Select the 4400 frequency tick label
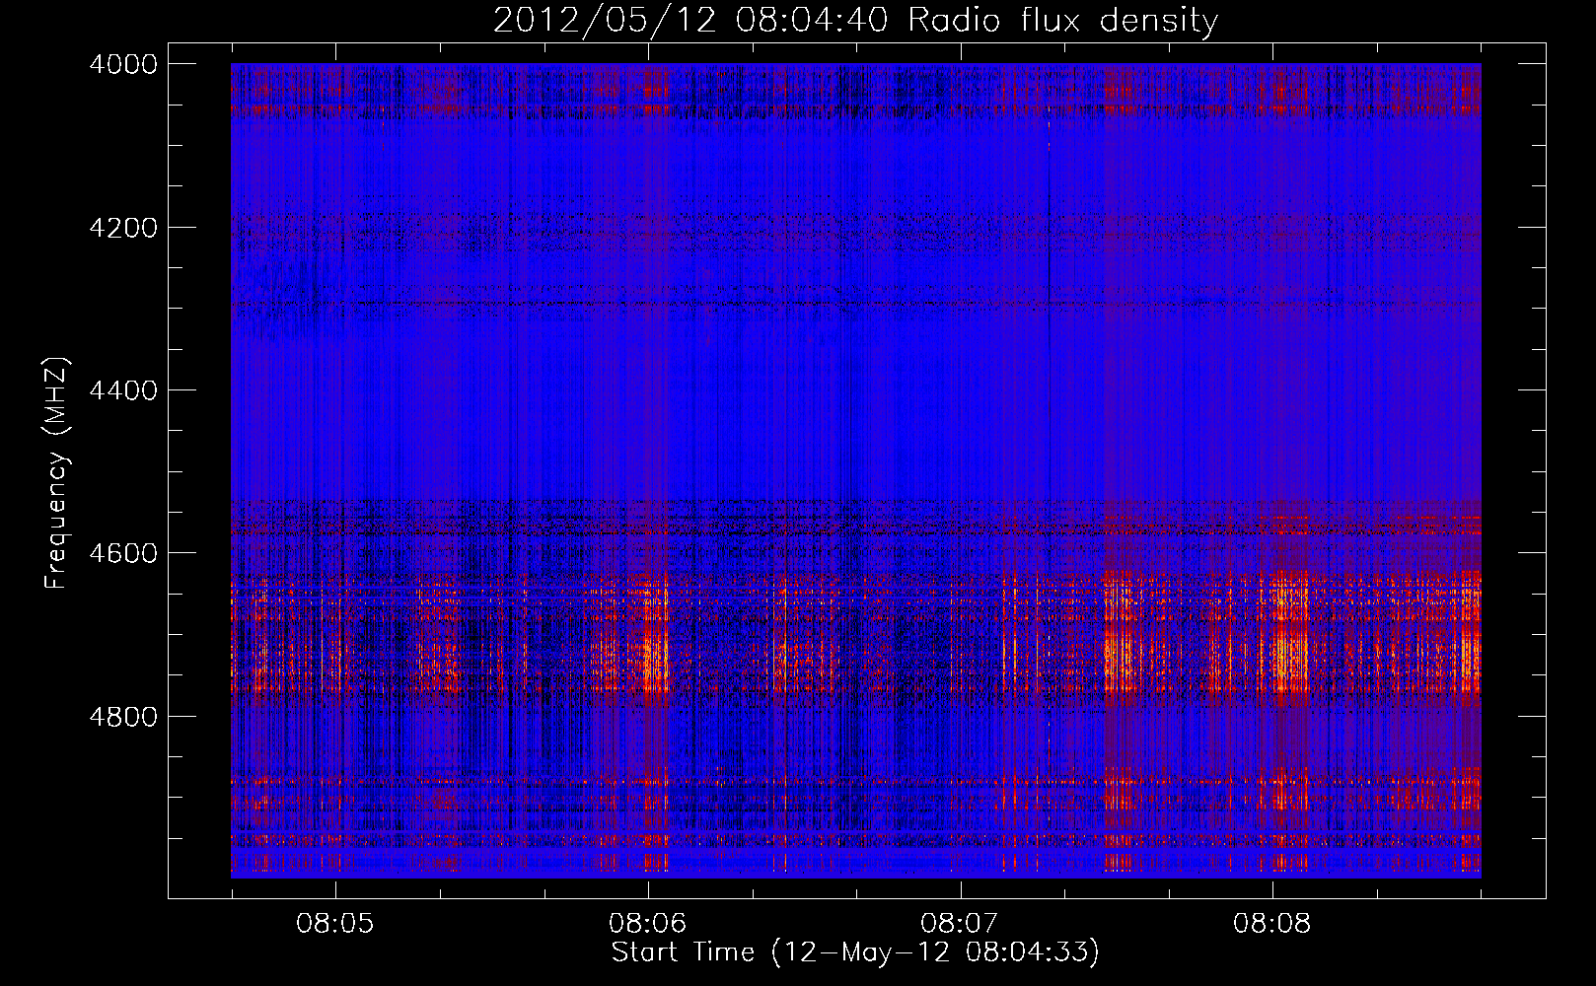This screenshot has width=1596, height=986. 123,390
